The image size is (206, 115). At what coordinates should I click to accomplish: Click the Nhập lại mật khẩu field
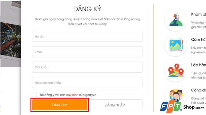pyautogui.click(x=87, y=83)
